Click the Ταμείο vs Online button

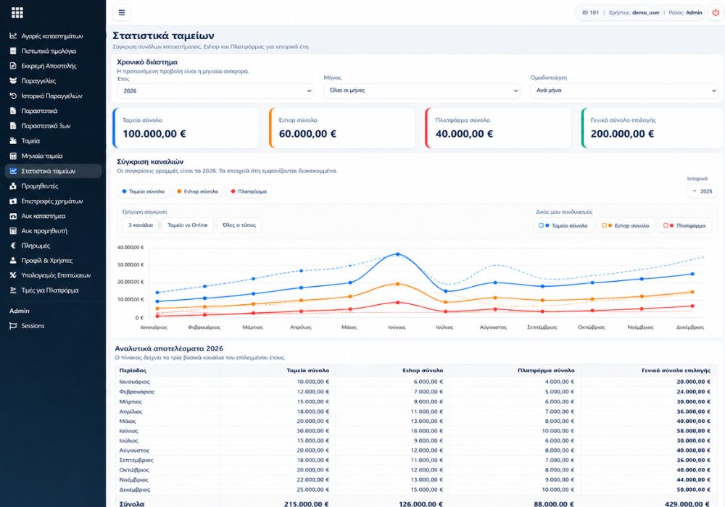[x=187, y=225]
